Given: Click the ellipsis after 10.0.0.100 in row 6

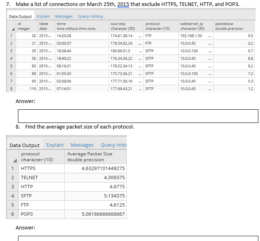Looking at the screenshot, I should (210, 74).
